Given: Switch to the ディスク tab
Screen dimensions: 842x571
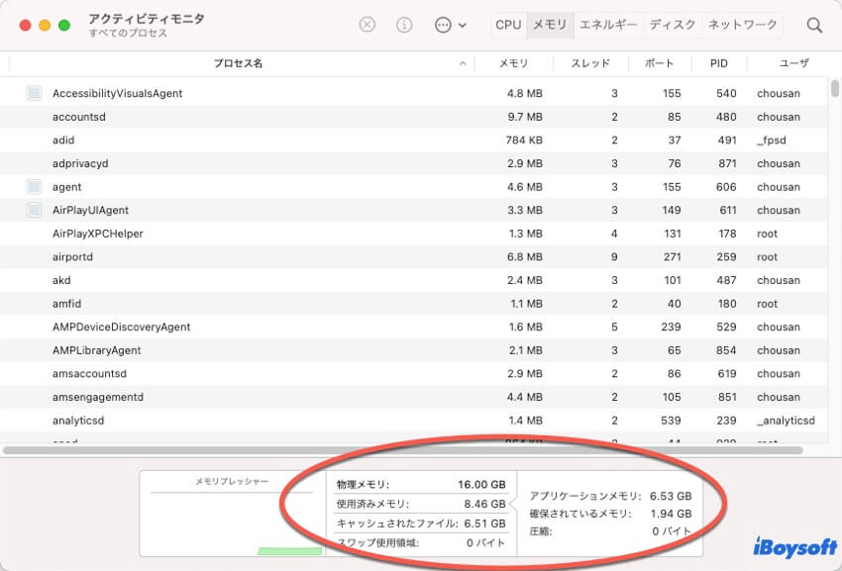Looking at the screenshot, I should pyautogui.click(x=673, y=25).
